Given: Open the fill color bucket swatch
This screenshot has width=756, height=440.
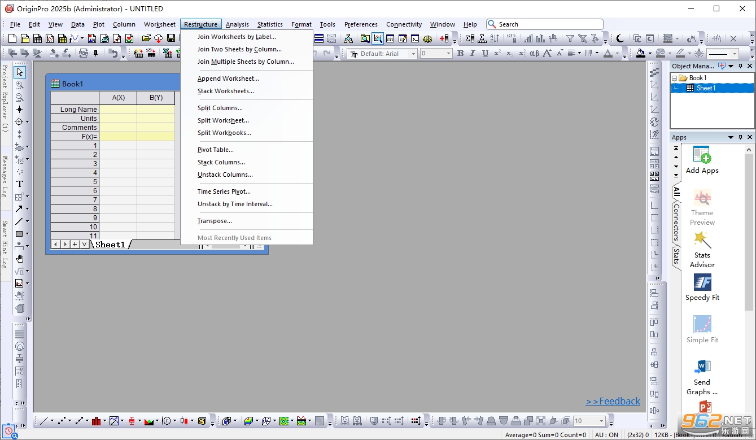Looking at the screenshot, I should coord(640,53).
